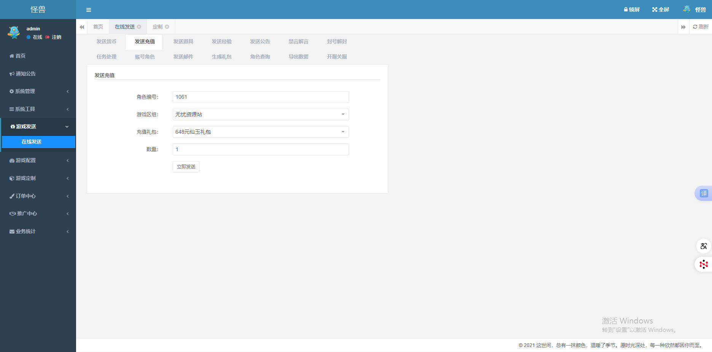
Task: Expand the 推广中心 sidebar menu
Action: pos(38,213)
